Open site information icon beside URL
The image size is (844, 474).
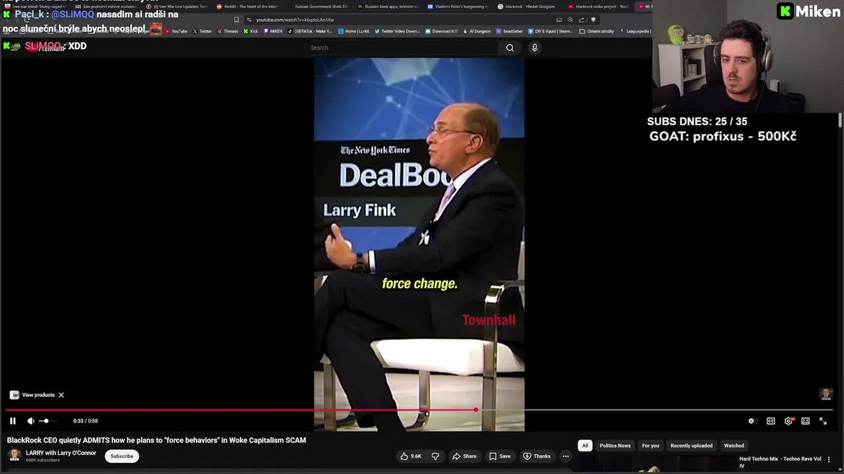pyautogui.click(x=249, y=20)
